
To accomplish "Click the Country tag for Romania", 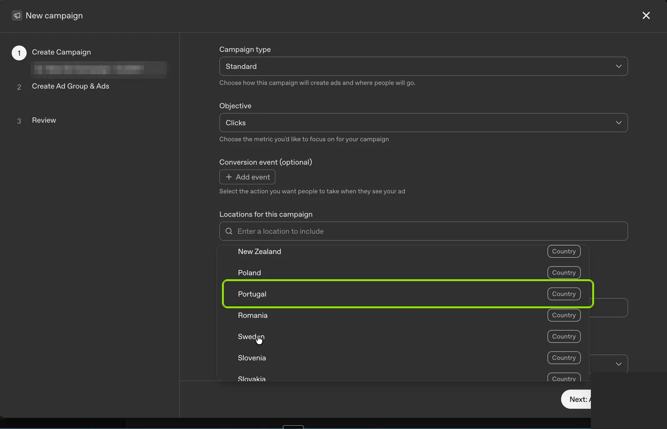I will coord(564,315).
